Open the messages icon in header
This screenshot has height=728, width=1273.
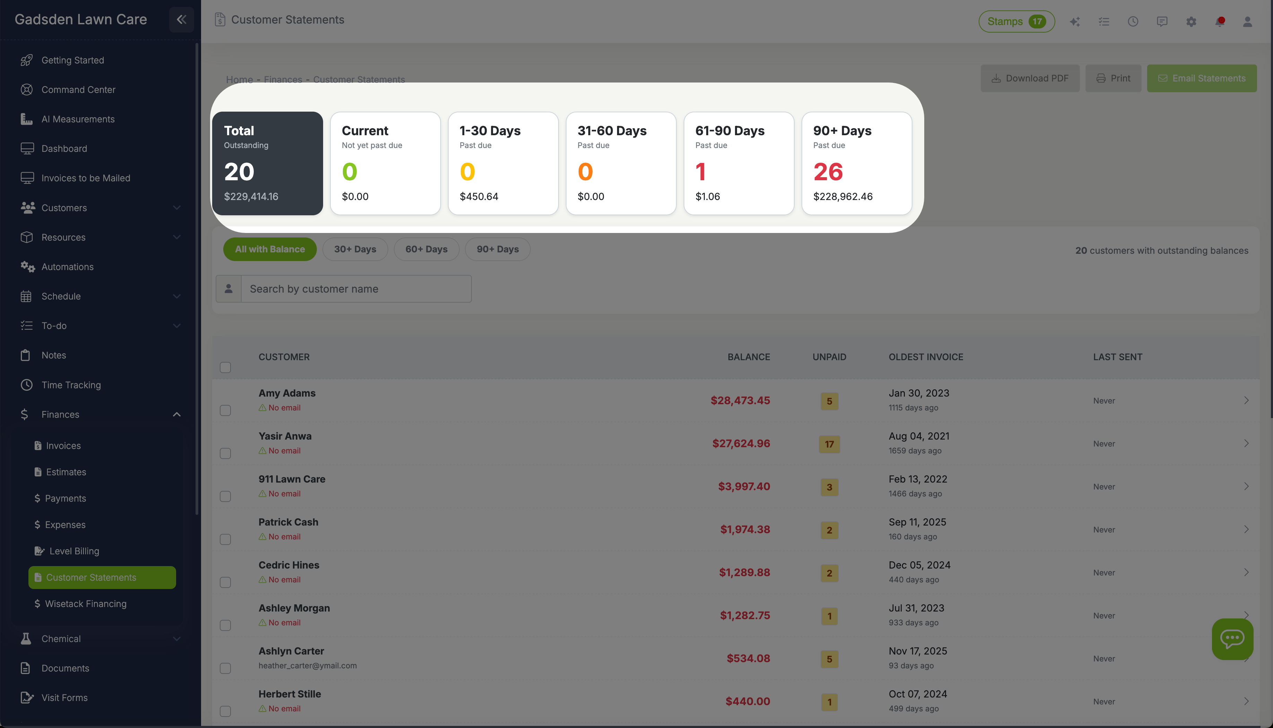(1161, 21)
